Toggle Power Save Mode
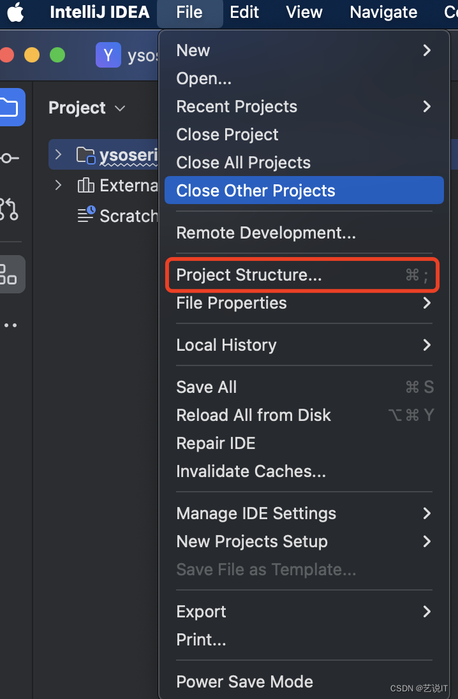Image resolution: width=458 pixels, height=699 pixels. 244,681
